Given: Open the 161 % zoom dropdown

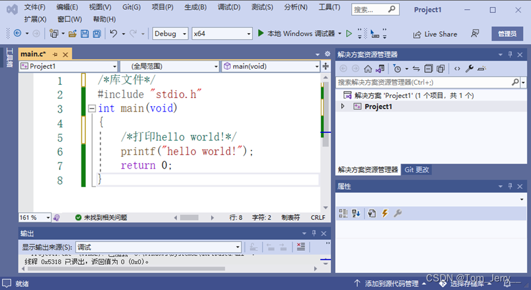Looking at the screenshot, I should pos(35,218).
